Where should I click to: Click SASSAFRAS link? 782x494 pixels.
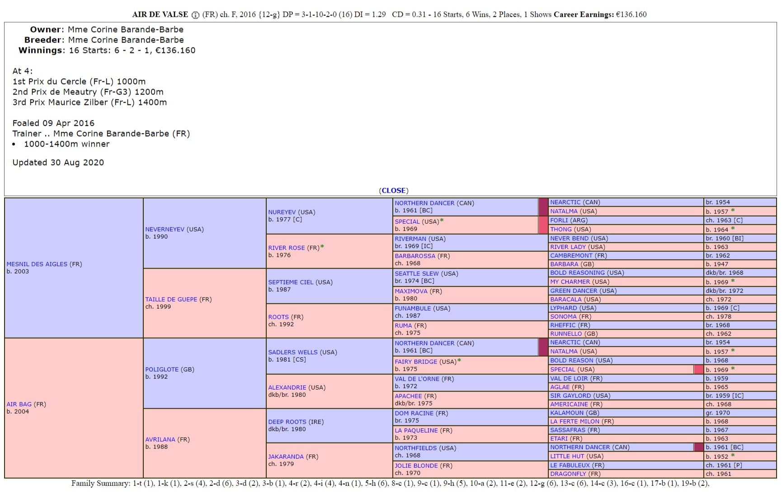click(568, 430)
